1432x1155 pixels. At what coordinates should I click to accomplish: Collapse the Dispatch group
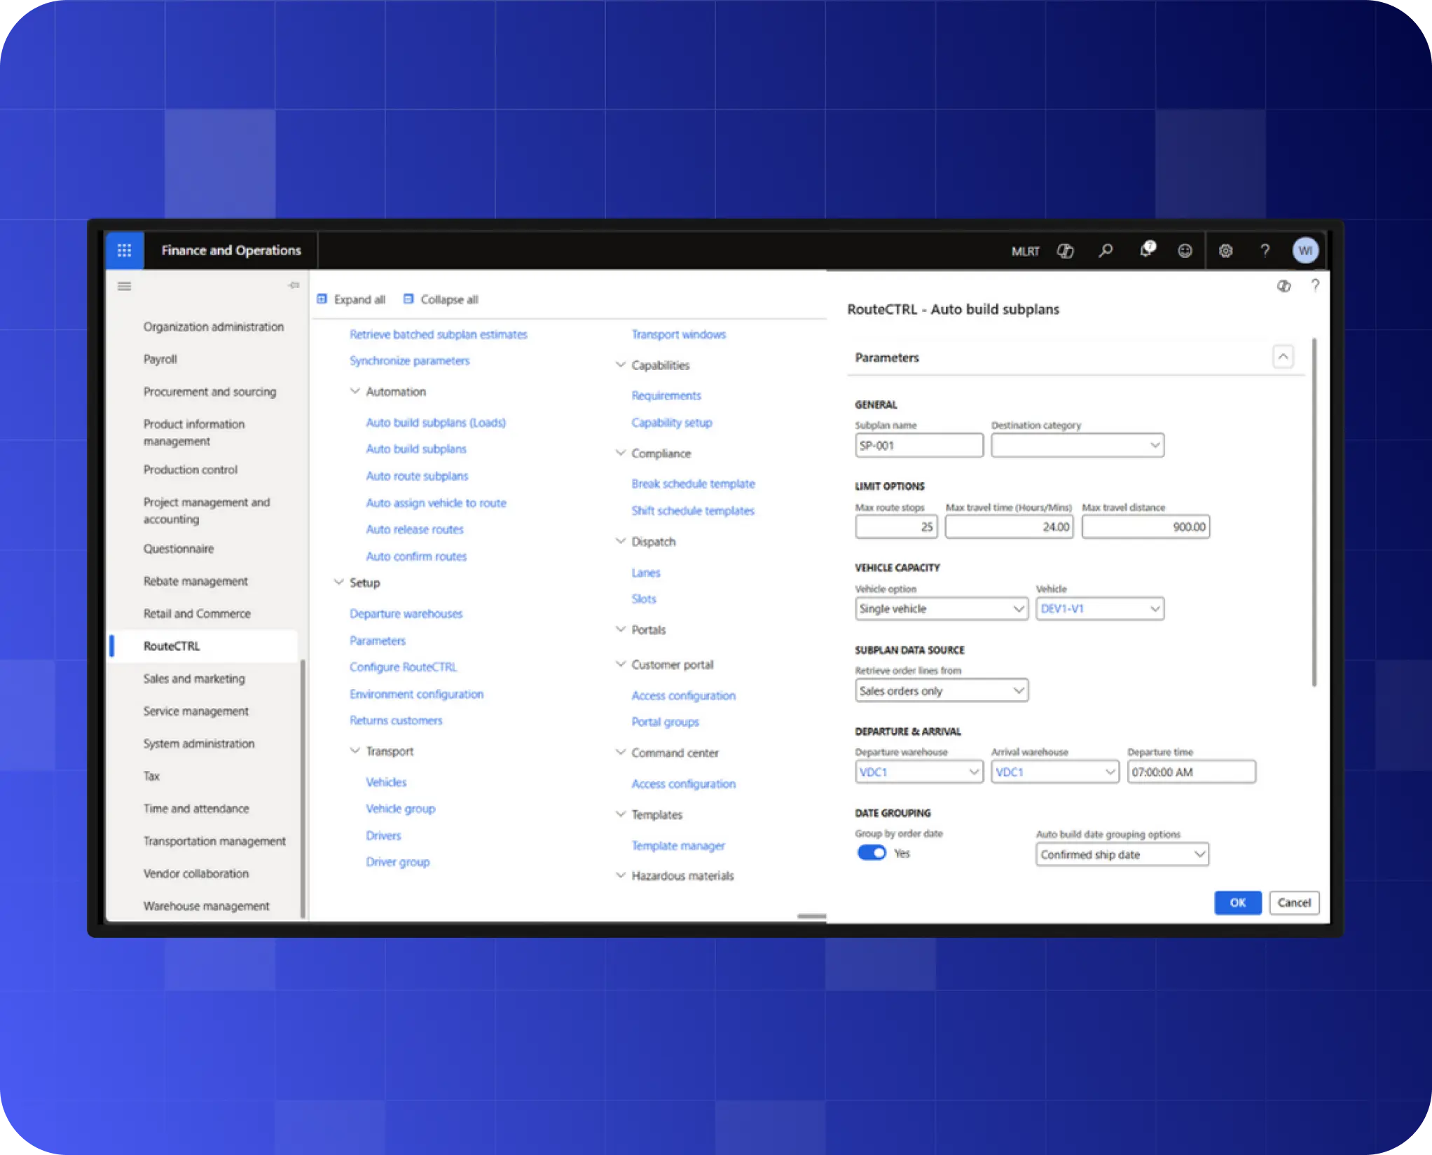click(x=620, y=541)
